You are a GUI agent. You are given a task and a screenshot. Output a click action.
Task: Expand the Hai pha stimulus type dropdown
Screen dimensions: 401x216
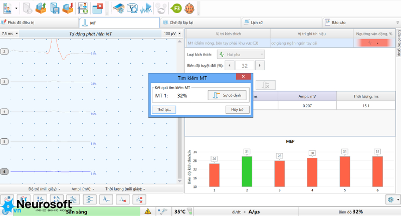(241, 54)
